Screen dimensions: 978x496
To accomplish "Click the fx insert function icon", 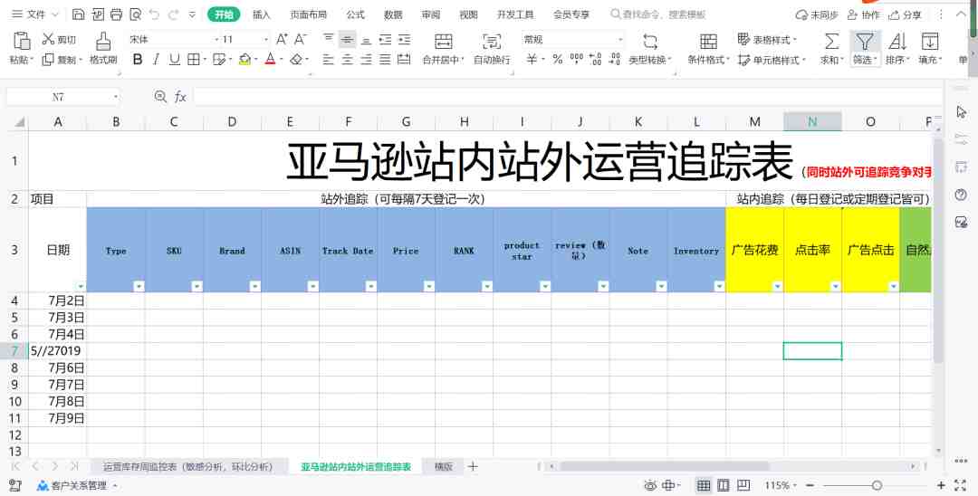I will coord(180,97).
